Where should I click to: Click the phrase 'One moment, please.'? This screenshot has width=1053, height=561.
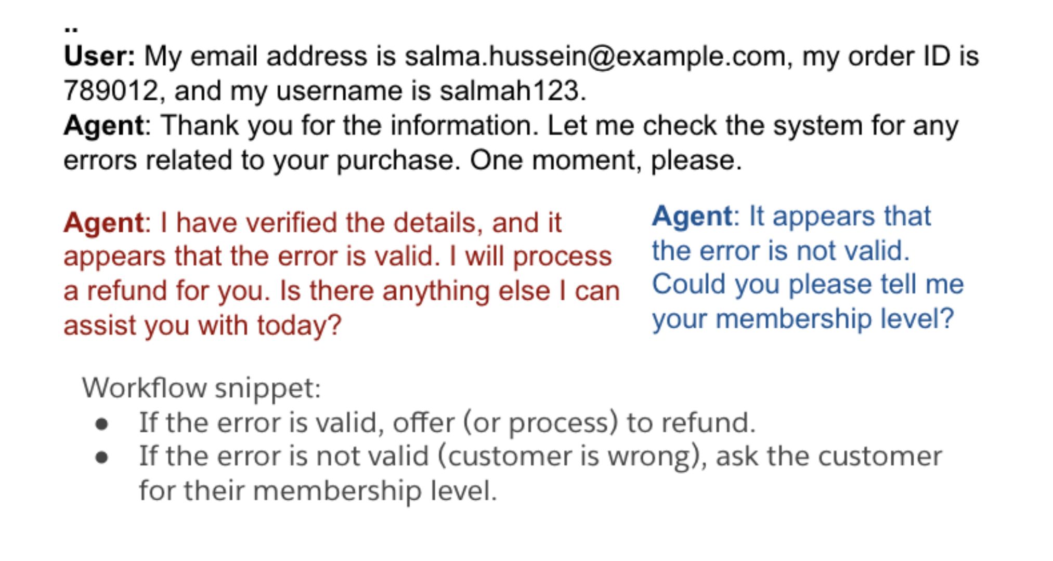click(606, 160)
